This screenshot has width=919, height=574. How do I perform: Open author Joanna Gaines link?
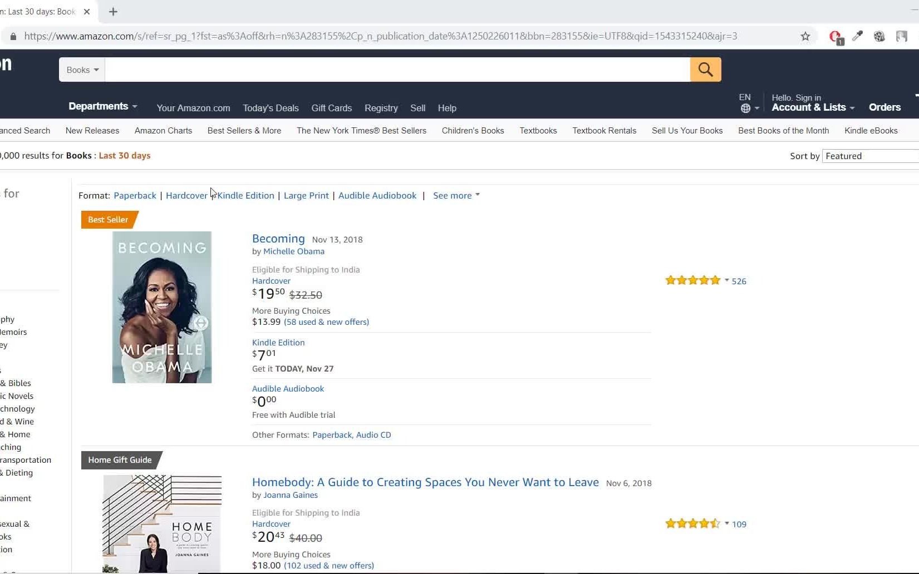[x=291, y=495]
